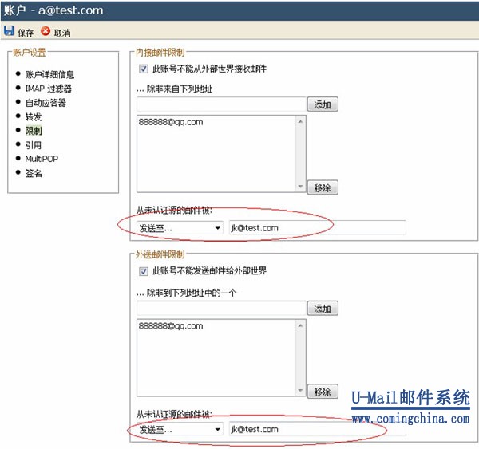Viewport: 479px width, 449px height.
Task: Click 移除 button in outbound restrictions
Action: [323, 392]
